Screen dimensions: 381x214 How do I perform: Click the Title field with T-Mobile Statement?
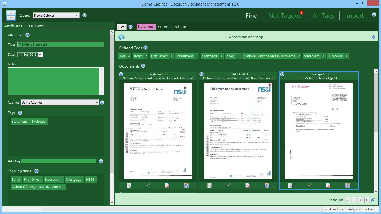coord(61,45)
